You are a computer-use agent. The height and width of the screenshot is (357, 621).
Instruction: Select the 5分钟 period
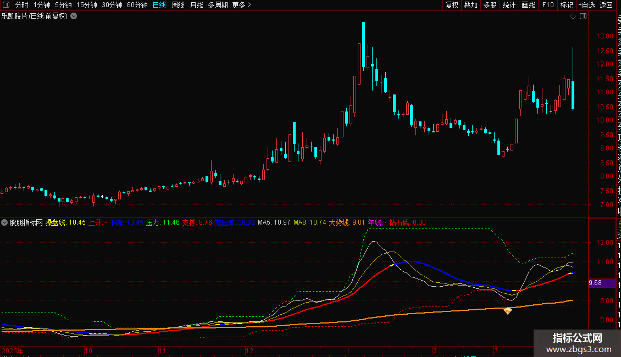(x=63, y=5)
